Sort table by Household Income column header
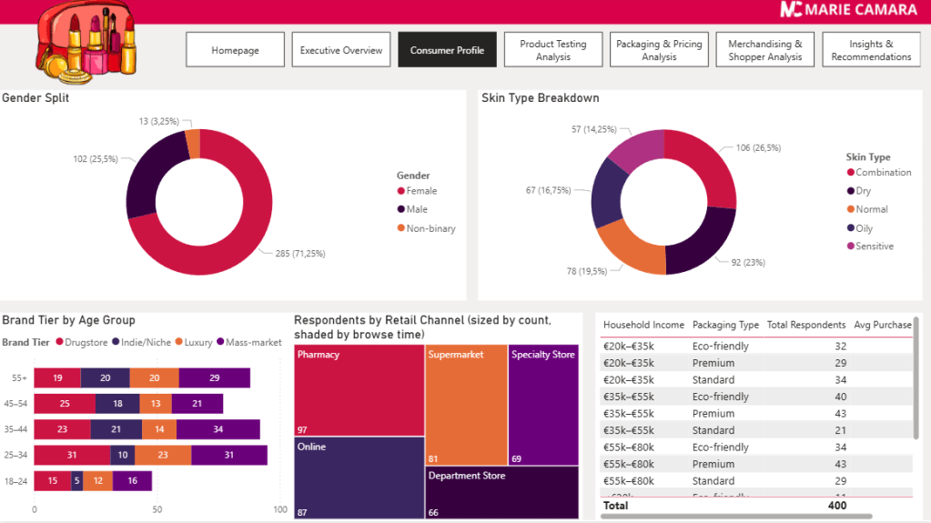 (643, 325)
